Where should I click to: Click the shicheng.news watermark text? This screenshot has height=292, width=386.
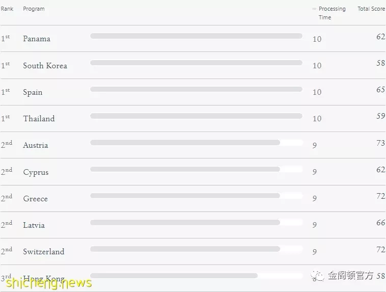coord(49,283)
